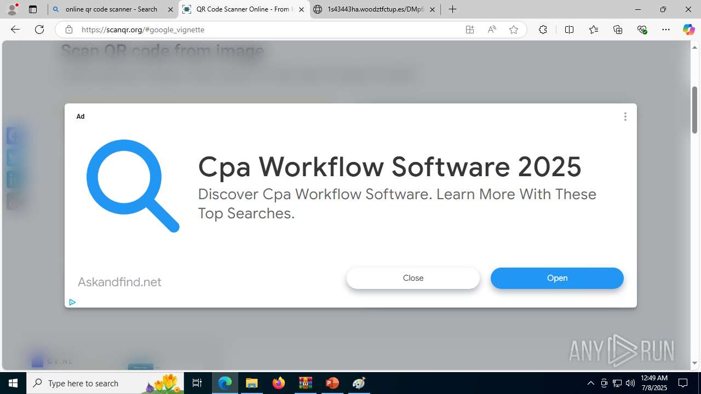Close the QR Code Scanner Online tab
This screenshot has width=701, height=394.
[x=301, y=9]
